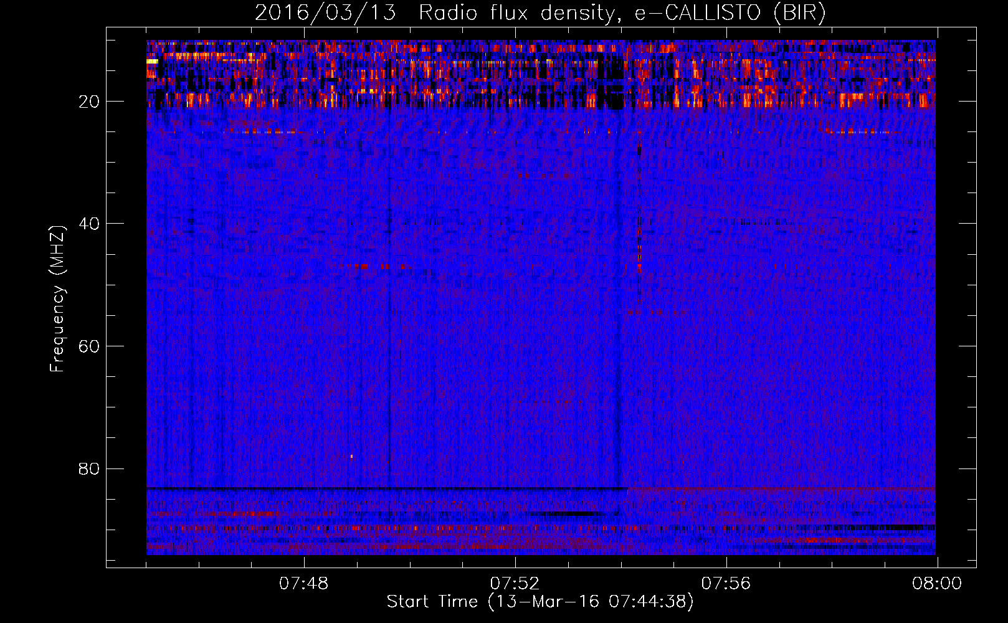Image resolution: width=1008 pixels, height=623 pixels.
Task: Click the 40 MHz frequency tick label
Action: [90, 224]
